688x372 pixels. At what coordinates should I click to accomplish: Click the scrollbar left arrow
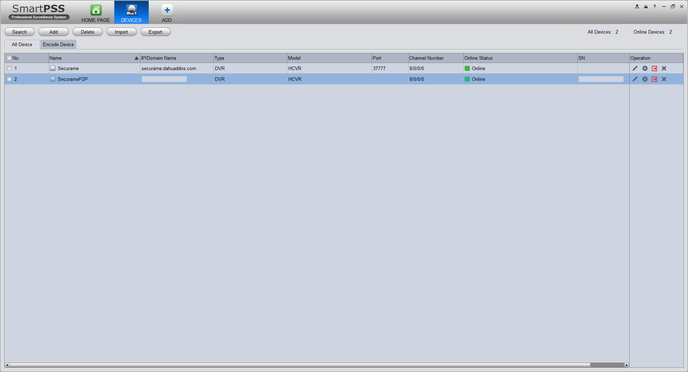[7, 365]
